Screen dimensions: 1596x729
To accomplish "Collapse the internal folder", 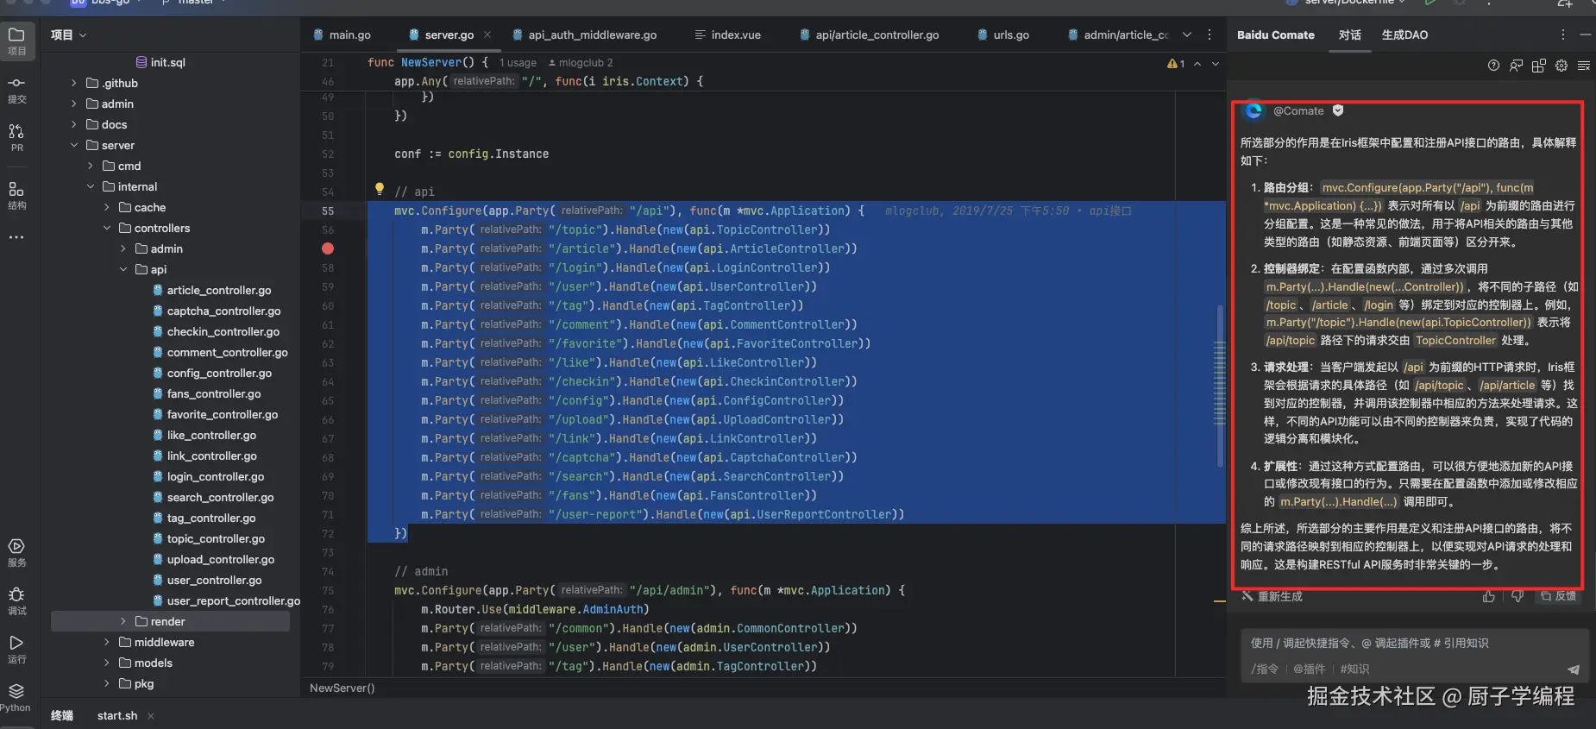I will coord(91,187).
